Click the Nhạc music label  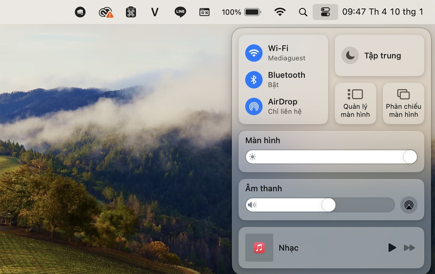point(289,248)
